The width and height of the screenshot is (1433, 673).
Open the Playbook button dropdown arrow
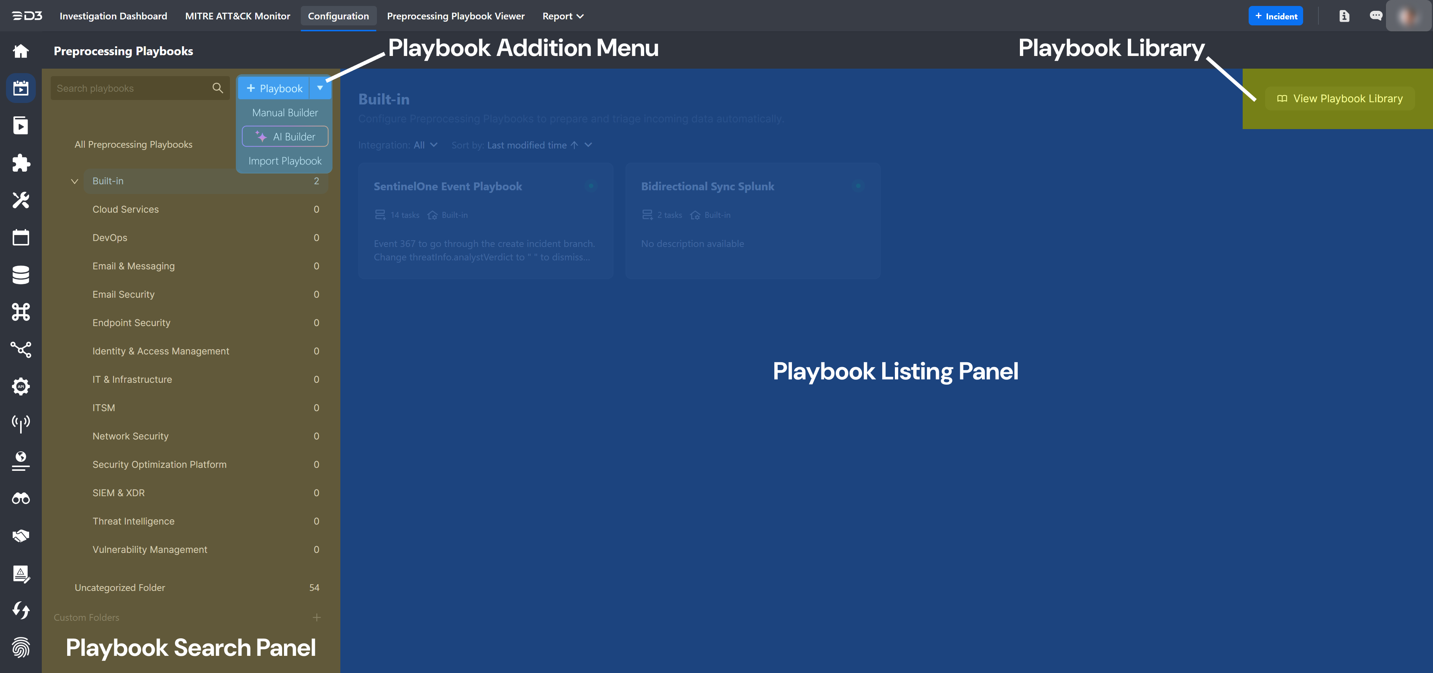click(x=320, y=88)
